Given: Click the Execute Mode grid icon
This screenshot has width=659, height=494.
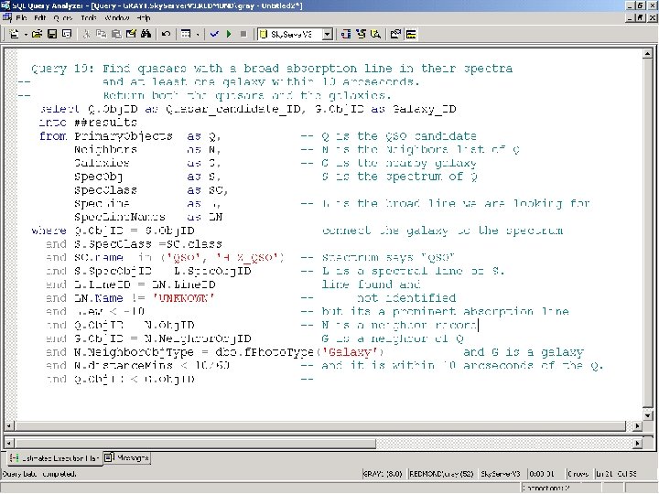Looking at the screenshot, I should click(186, 35).
